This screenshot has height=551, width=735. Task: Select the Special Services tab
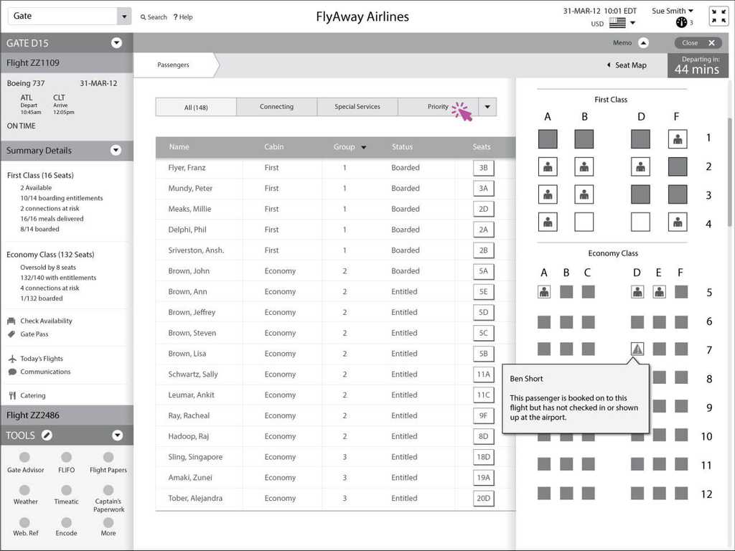point(357,107)
